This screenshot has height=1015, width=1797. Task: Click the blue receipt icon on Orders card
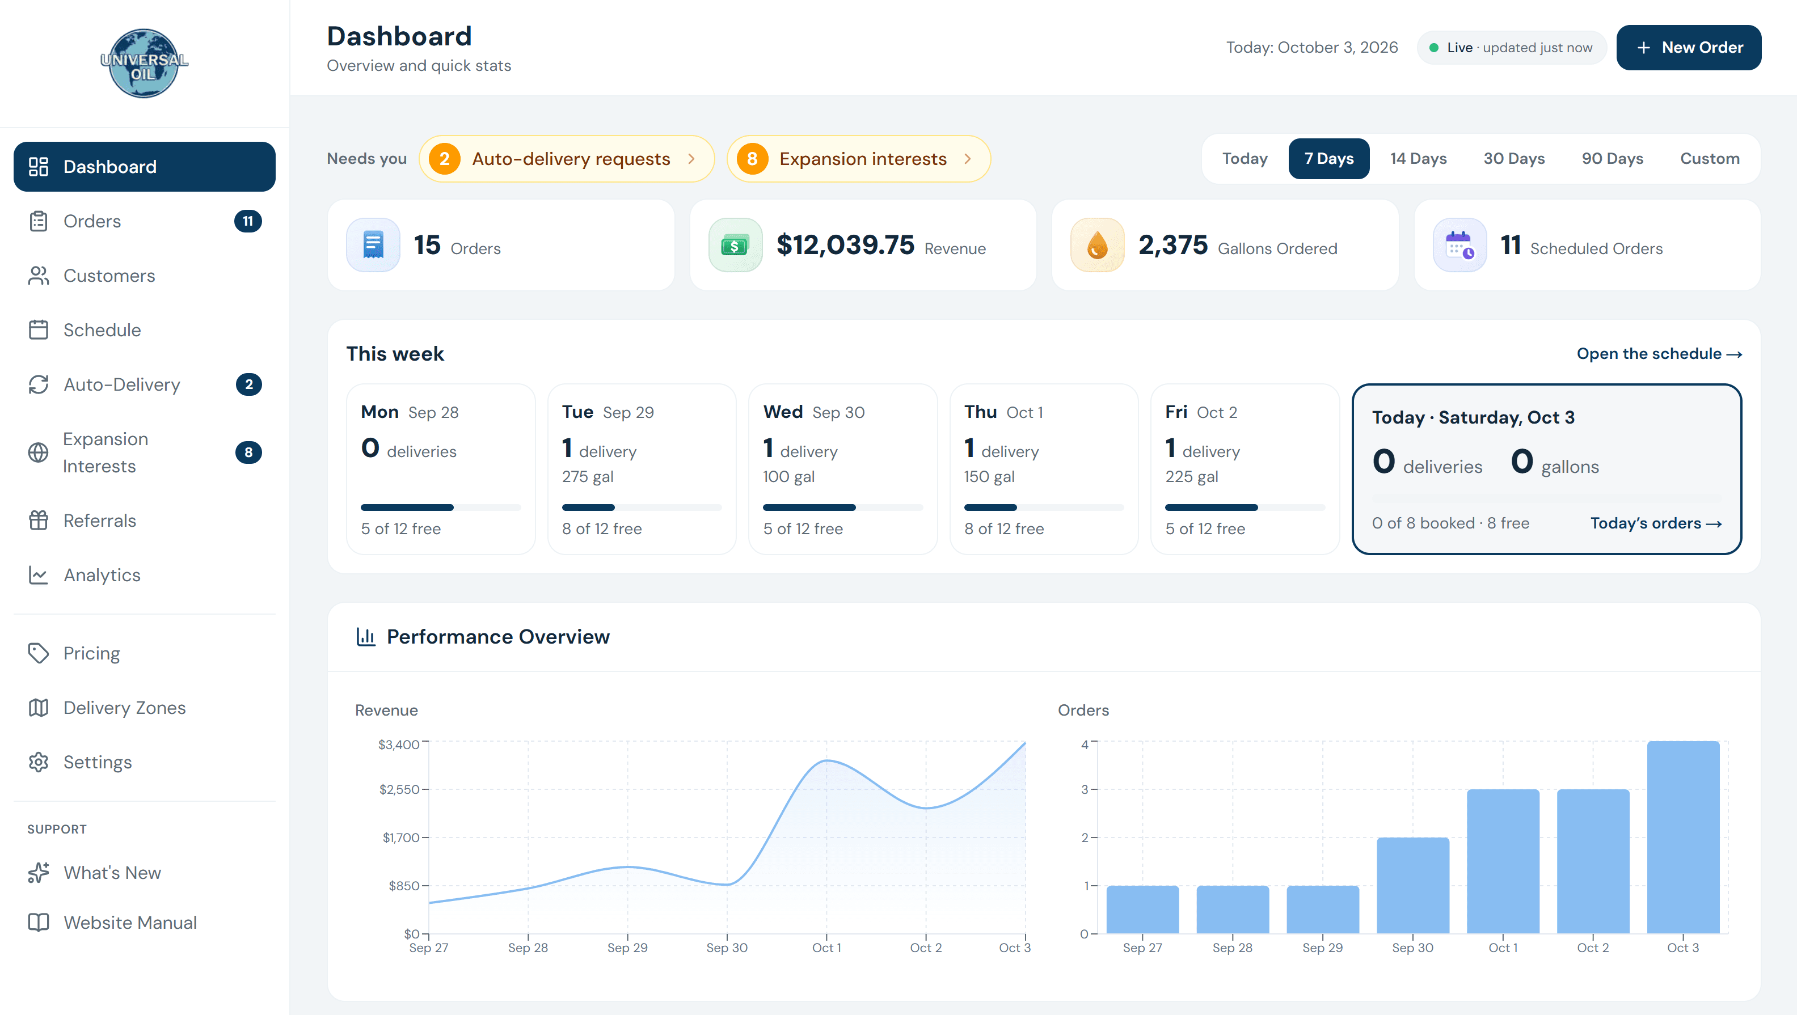point(373,245)
